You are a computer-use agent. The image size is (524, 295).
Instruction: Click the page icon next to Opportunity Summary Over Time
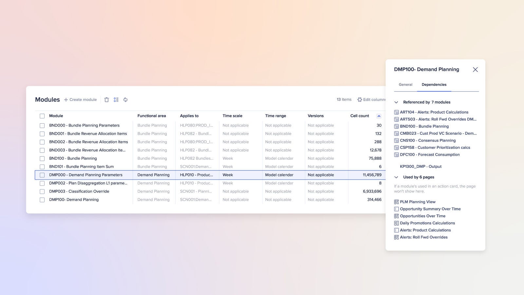(x=397, y=209)
